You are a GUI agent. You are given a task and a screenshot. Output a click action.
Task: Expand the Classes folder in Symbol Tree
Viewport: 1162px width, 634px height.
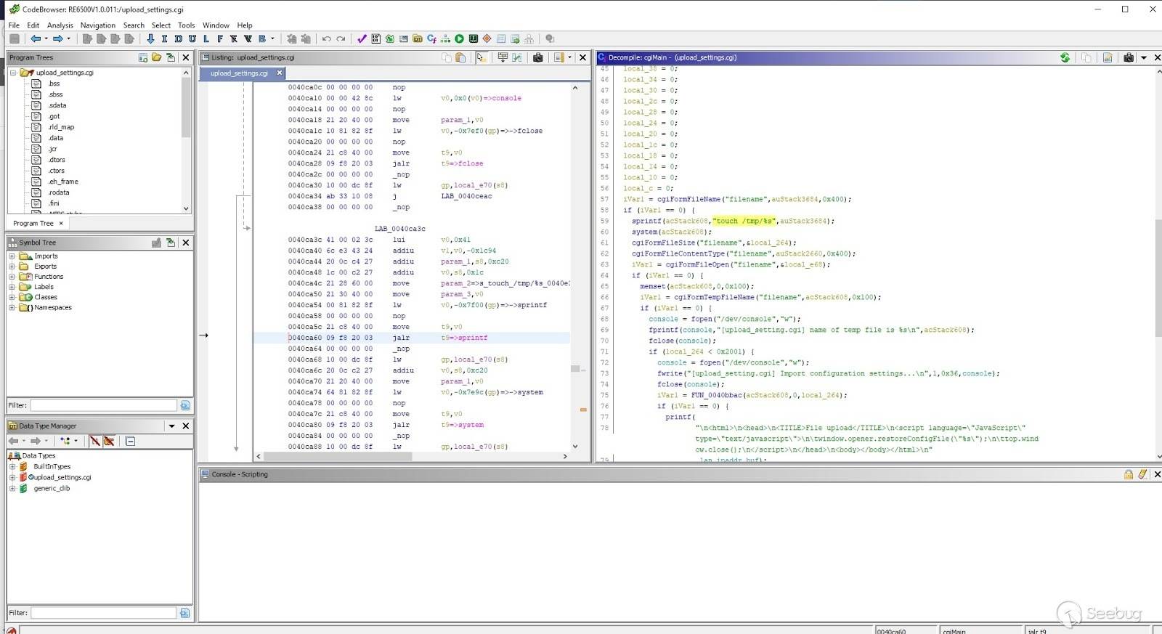12,297
